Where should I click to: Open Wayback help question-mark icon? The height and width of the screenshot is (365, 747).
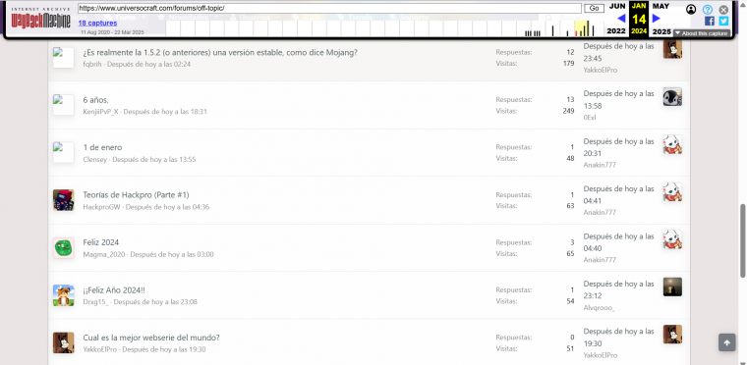coord(708,9)
